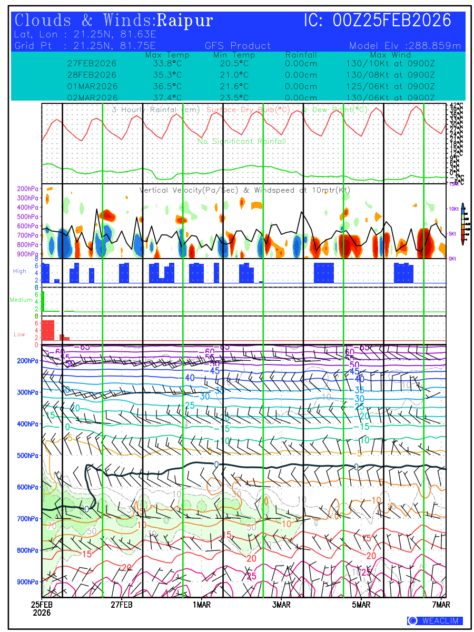Click the 25FEB 2026 start date label
Viewport: 474px width, 632px height.
[42, 609]
